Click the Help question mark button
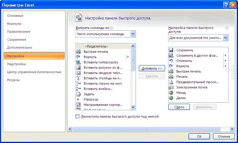238x143 pixels. 226,5
